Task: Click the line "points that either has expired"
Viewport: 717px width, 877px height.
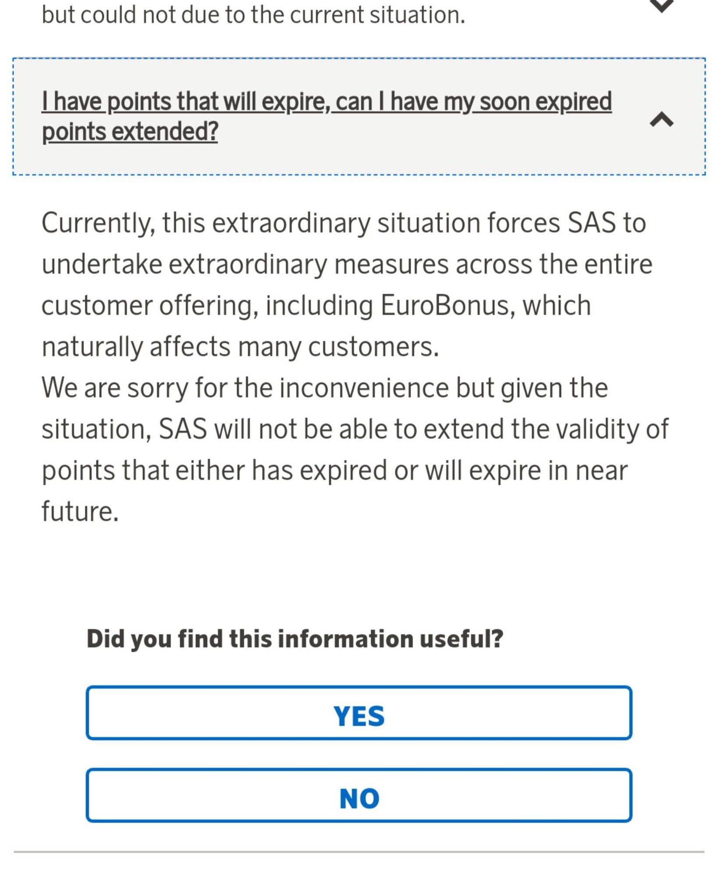Action: (335, 471)
